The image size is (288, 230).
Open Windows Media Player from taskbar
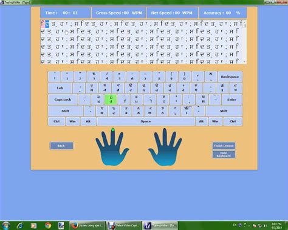33,225
